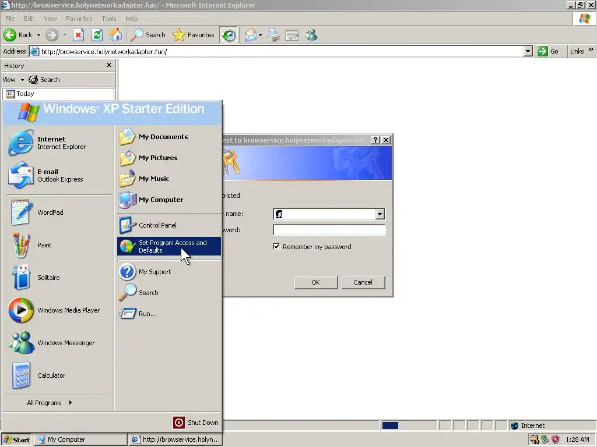Image resolution: width=597 pixels, height=447 pixels.
Task: Open the Mail button dropdown arrow
Action: point(261,35)
